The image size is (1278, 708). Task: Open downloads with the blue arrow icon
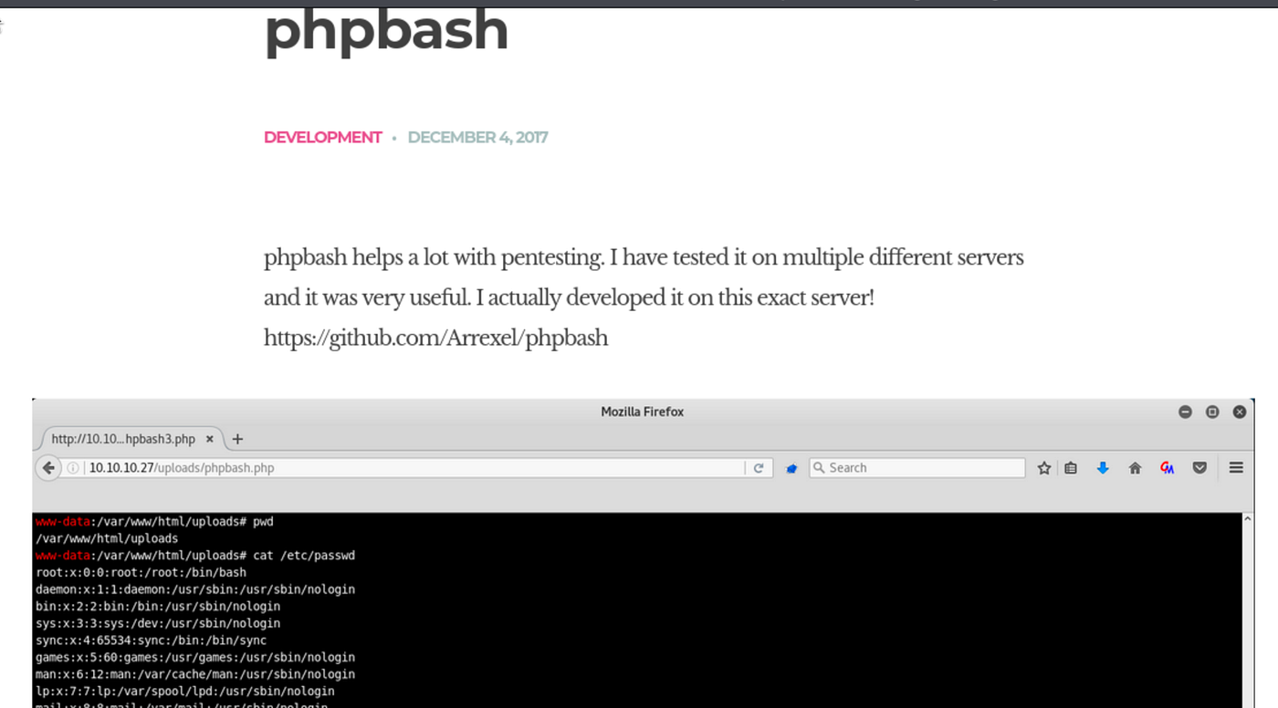1103,468
